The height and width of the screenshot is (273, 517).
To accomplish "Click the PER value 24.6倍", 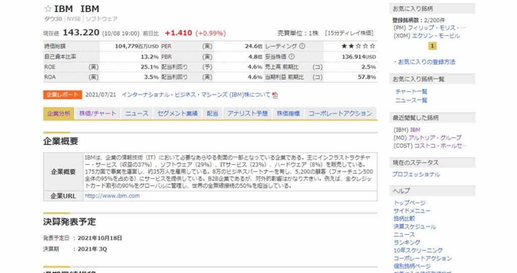I will pos(253,46).
